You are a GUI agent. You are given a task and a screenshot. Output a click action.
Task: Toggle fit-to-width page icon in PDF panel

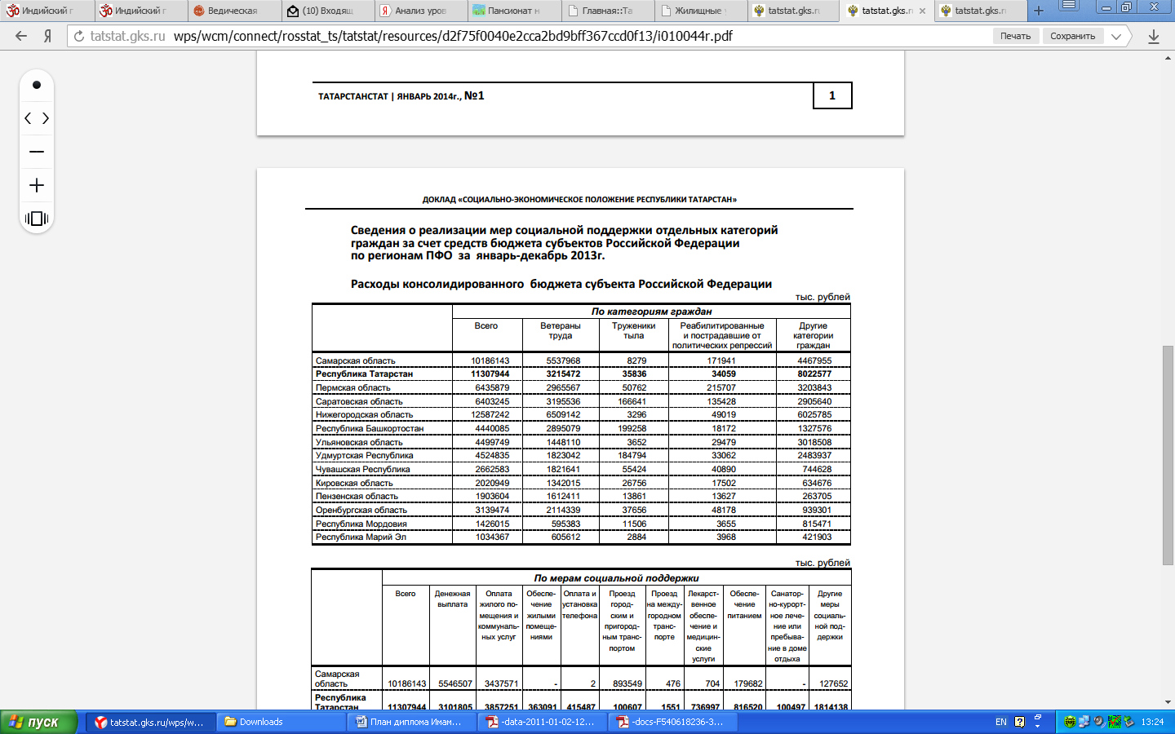[37, 219]
